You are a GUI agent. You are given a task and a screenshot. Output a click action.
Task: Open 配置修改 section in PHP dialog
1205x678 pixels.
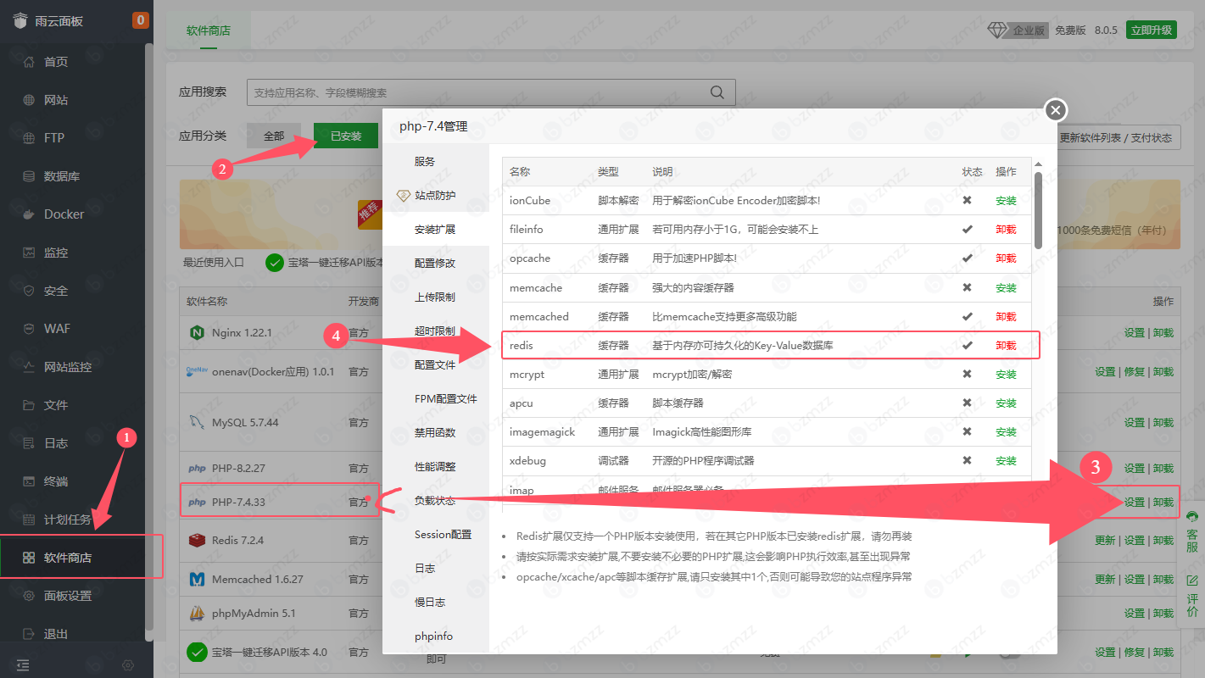[435, 264]
